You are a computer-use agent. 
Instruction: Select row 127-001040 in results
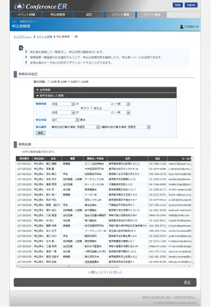pos(103,262)
